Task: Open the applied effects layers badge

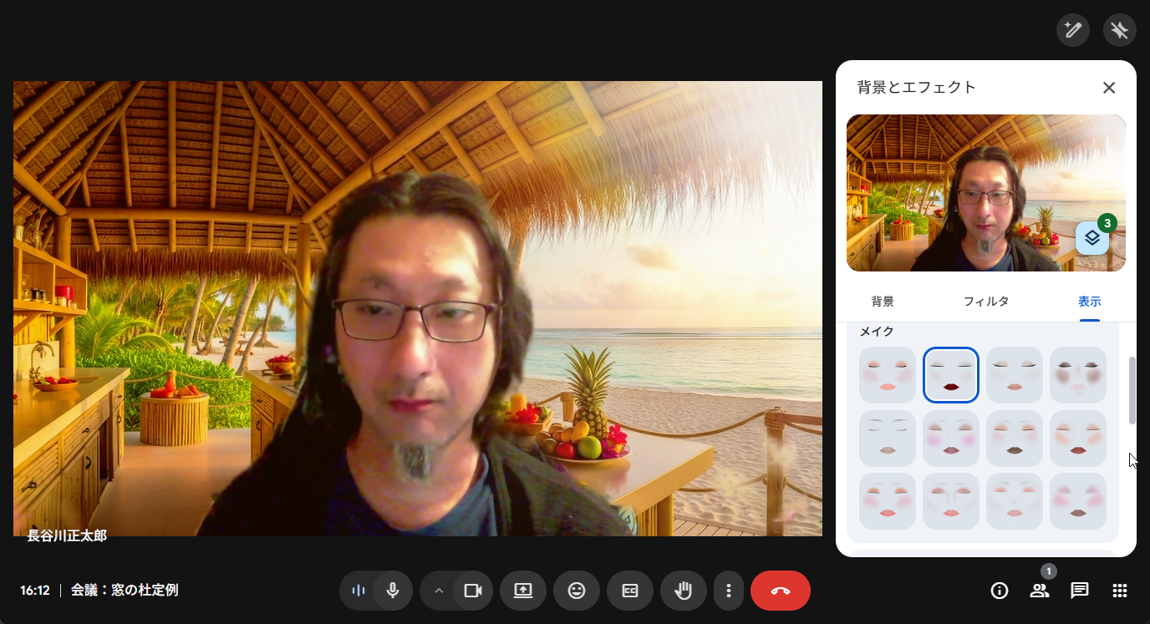Action: [1092, 238]
